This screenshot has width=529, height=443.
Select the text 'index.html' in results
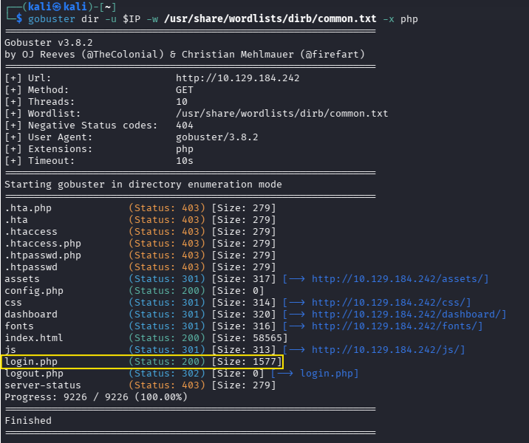click(x=34, y=338)
